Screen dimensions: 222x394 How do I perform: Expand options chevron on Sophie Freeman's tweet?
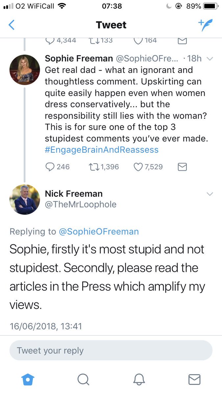210,59
